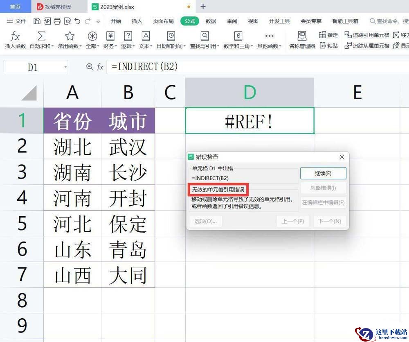Open the 文件 file menu

16,21
